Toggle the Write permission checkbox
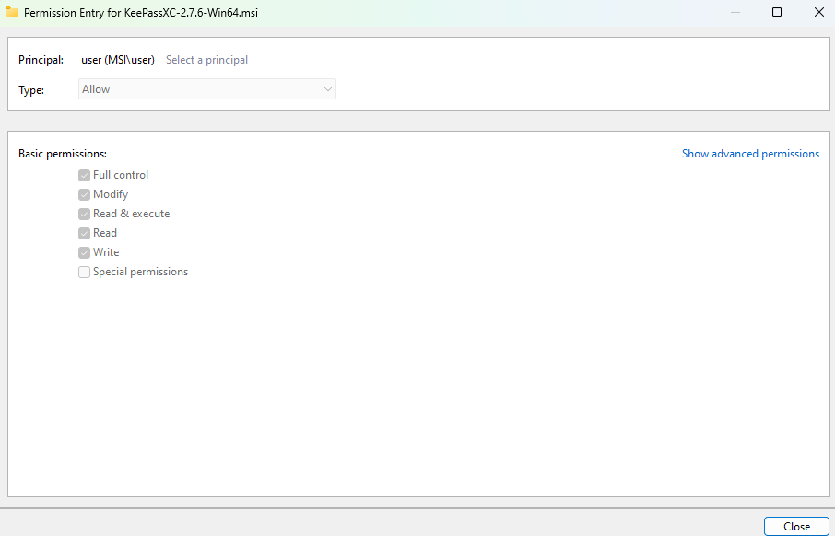The image size is (835, 536). [x=84, y=253]
